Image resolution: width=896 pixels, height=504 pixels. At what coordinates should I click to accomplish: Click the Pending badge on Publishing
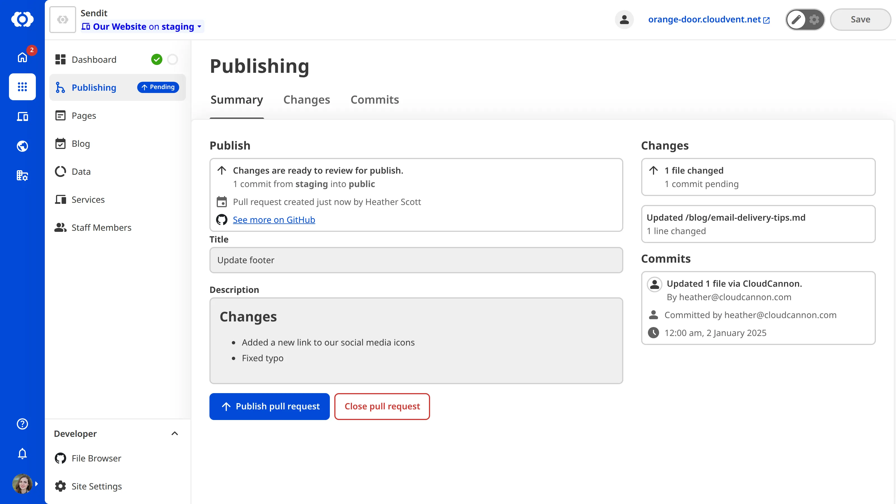point(158,87)
